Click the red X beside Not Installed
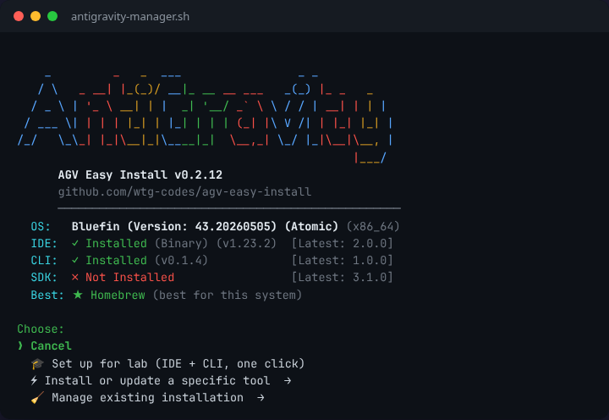Screen dimensions: 609x420 (x=75, y=277)
